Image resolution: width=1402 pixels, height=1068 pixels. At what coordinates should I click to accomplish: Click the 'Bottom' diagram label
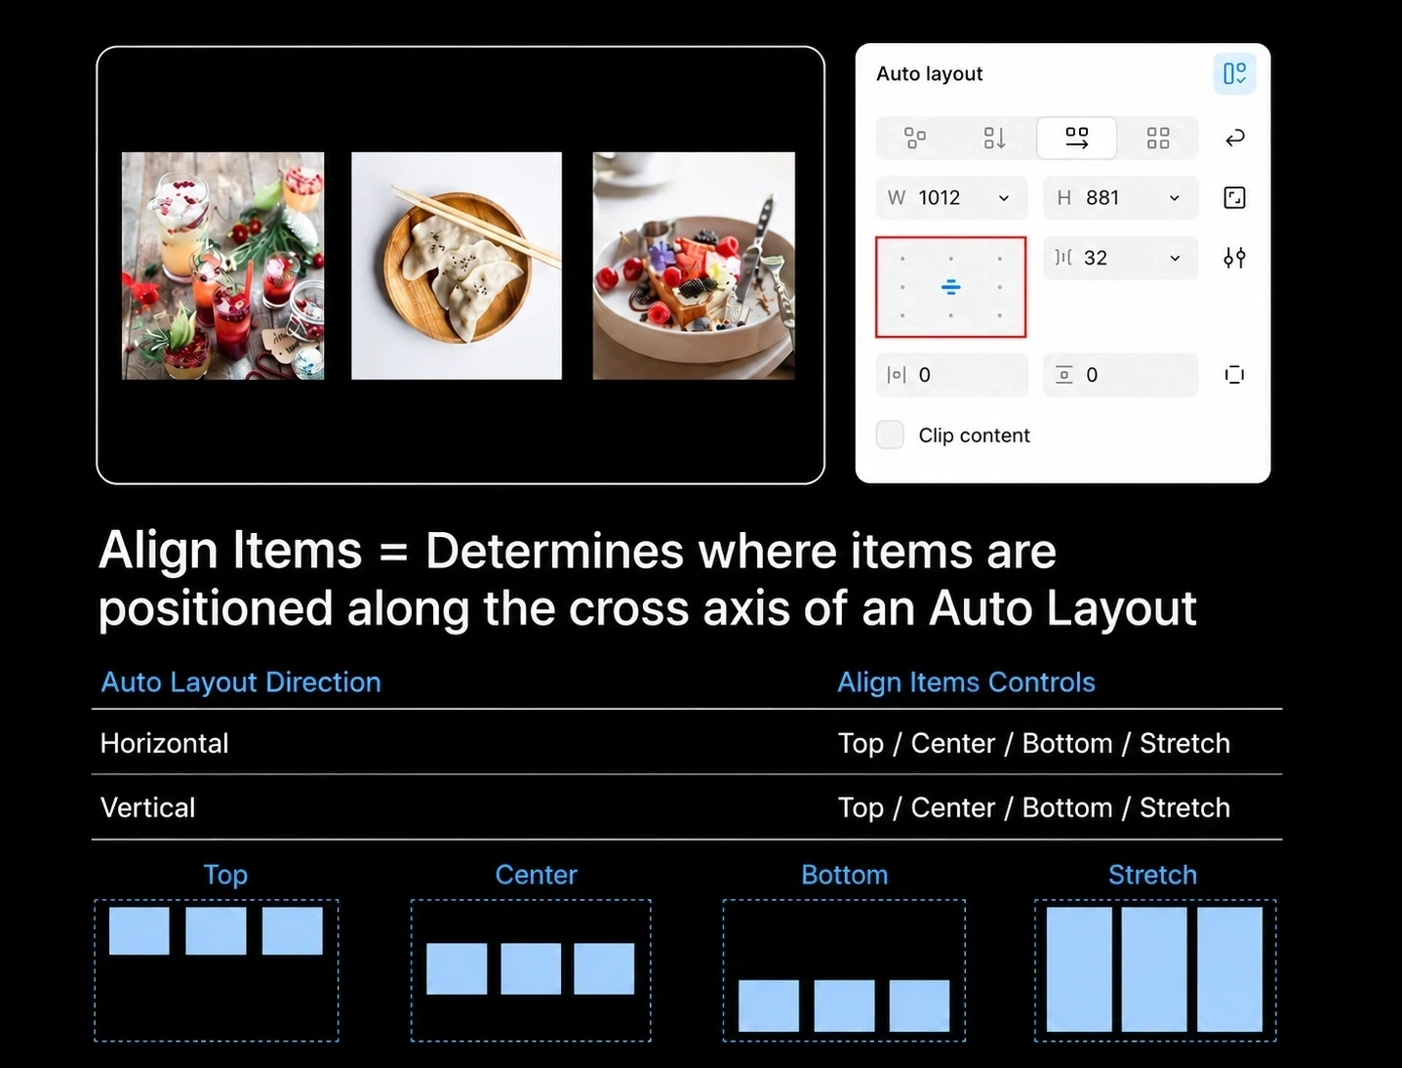(845, 875)
